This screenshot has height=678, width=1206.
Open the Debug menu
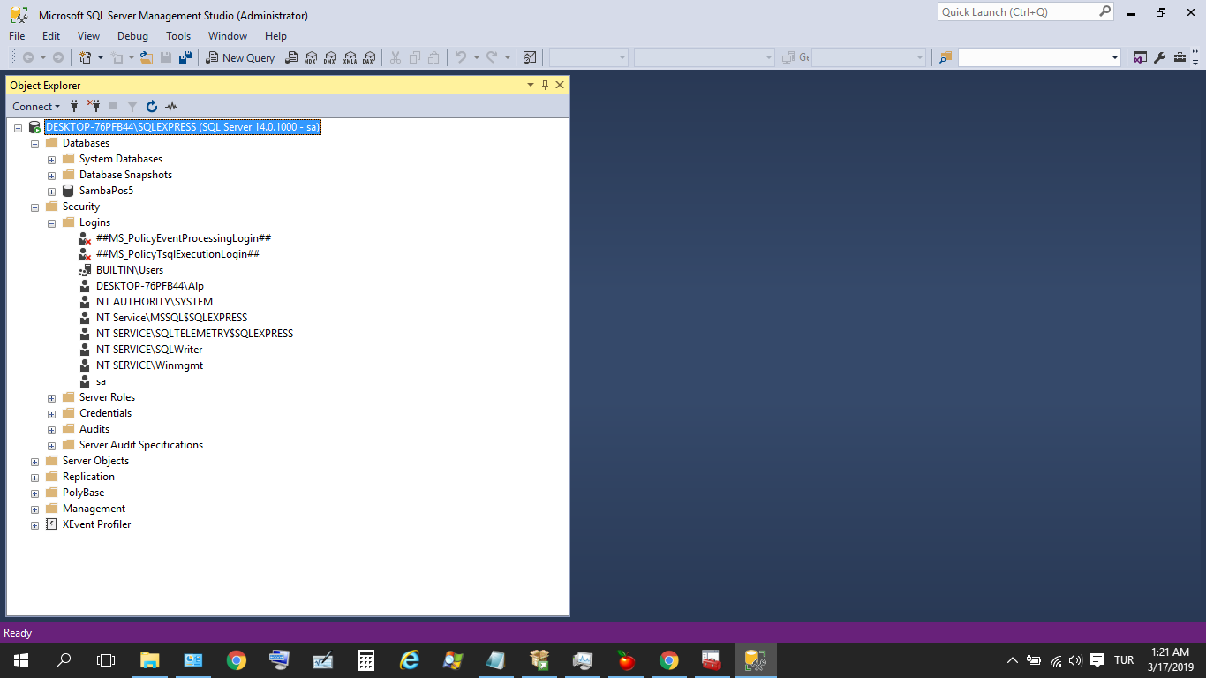(x=132, y=36)
